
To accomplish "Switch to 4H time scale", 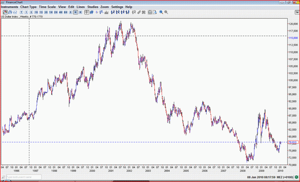I will [x=61, y=12].
